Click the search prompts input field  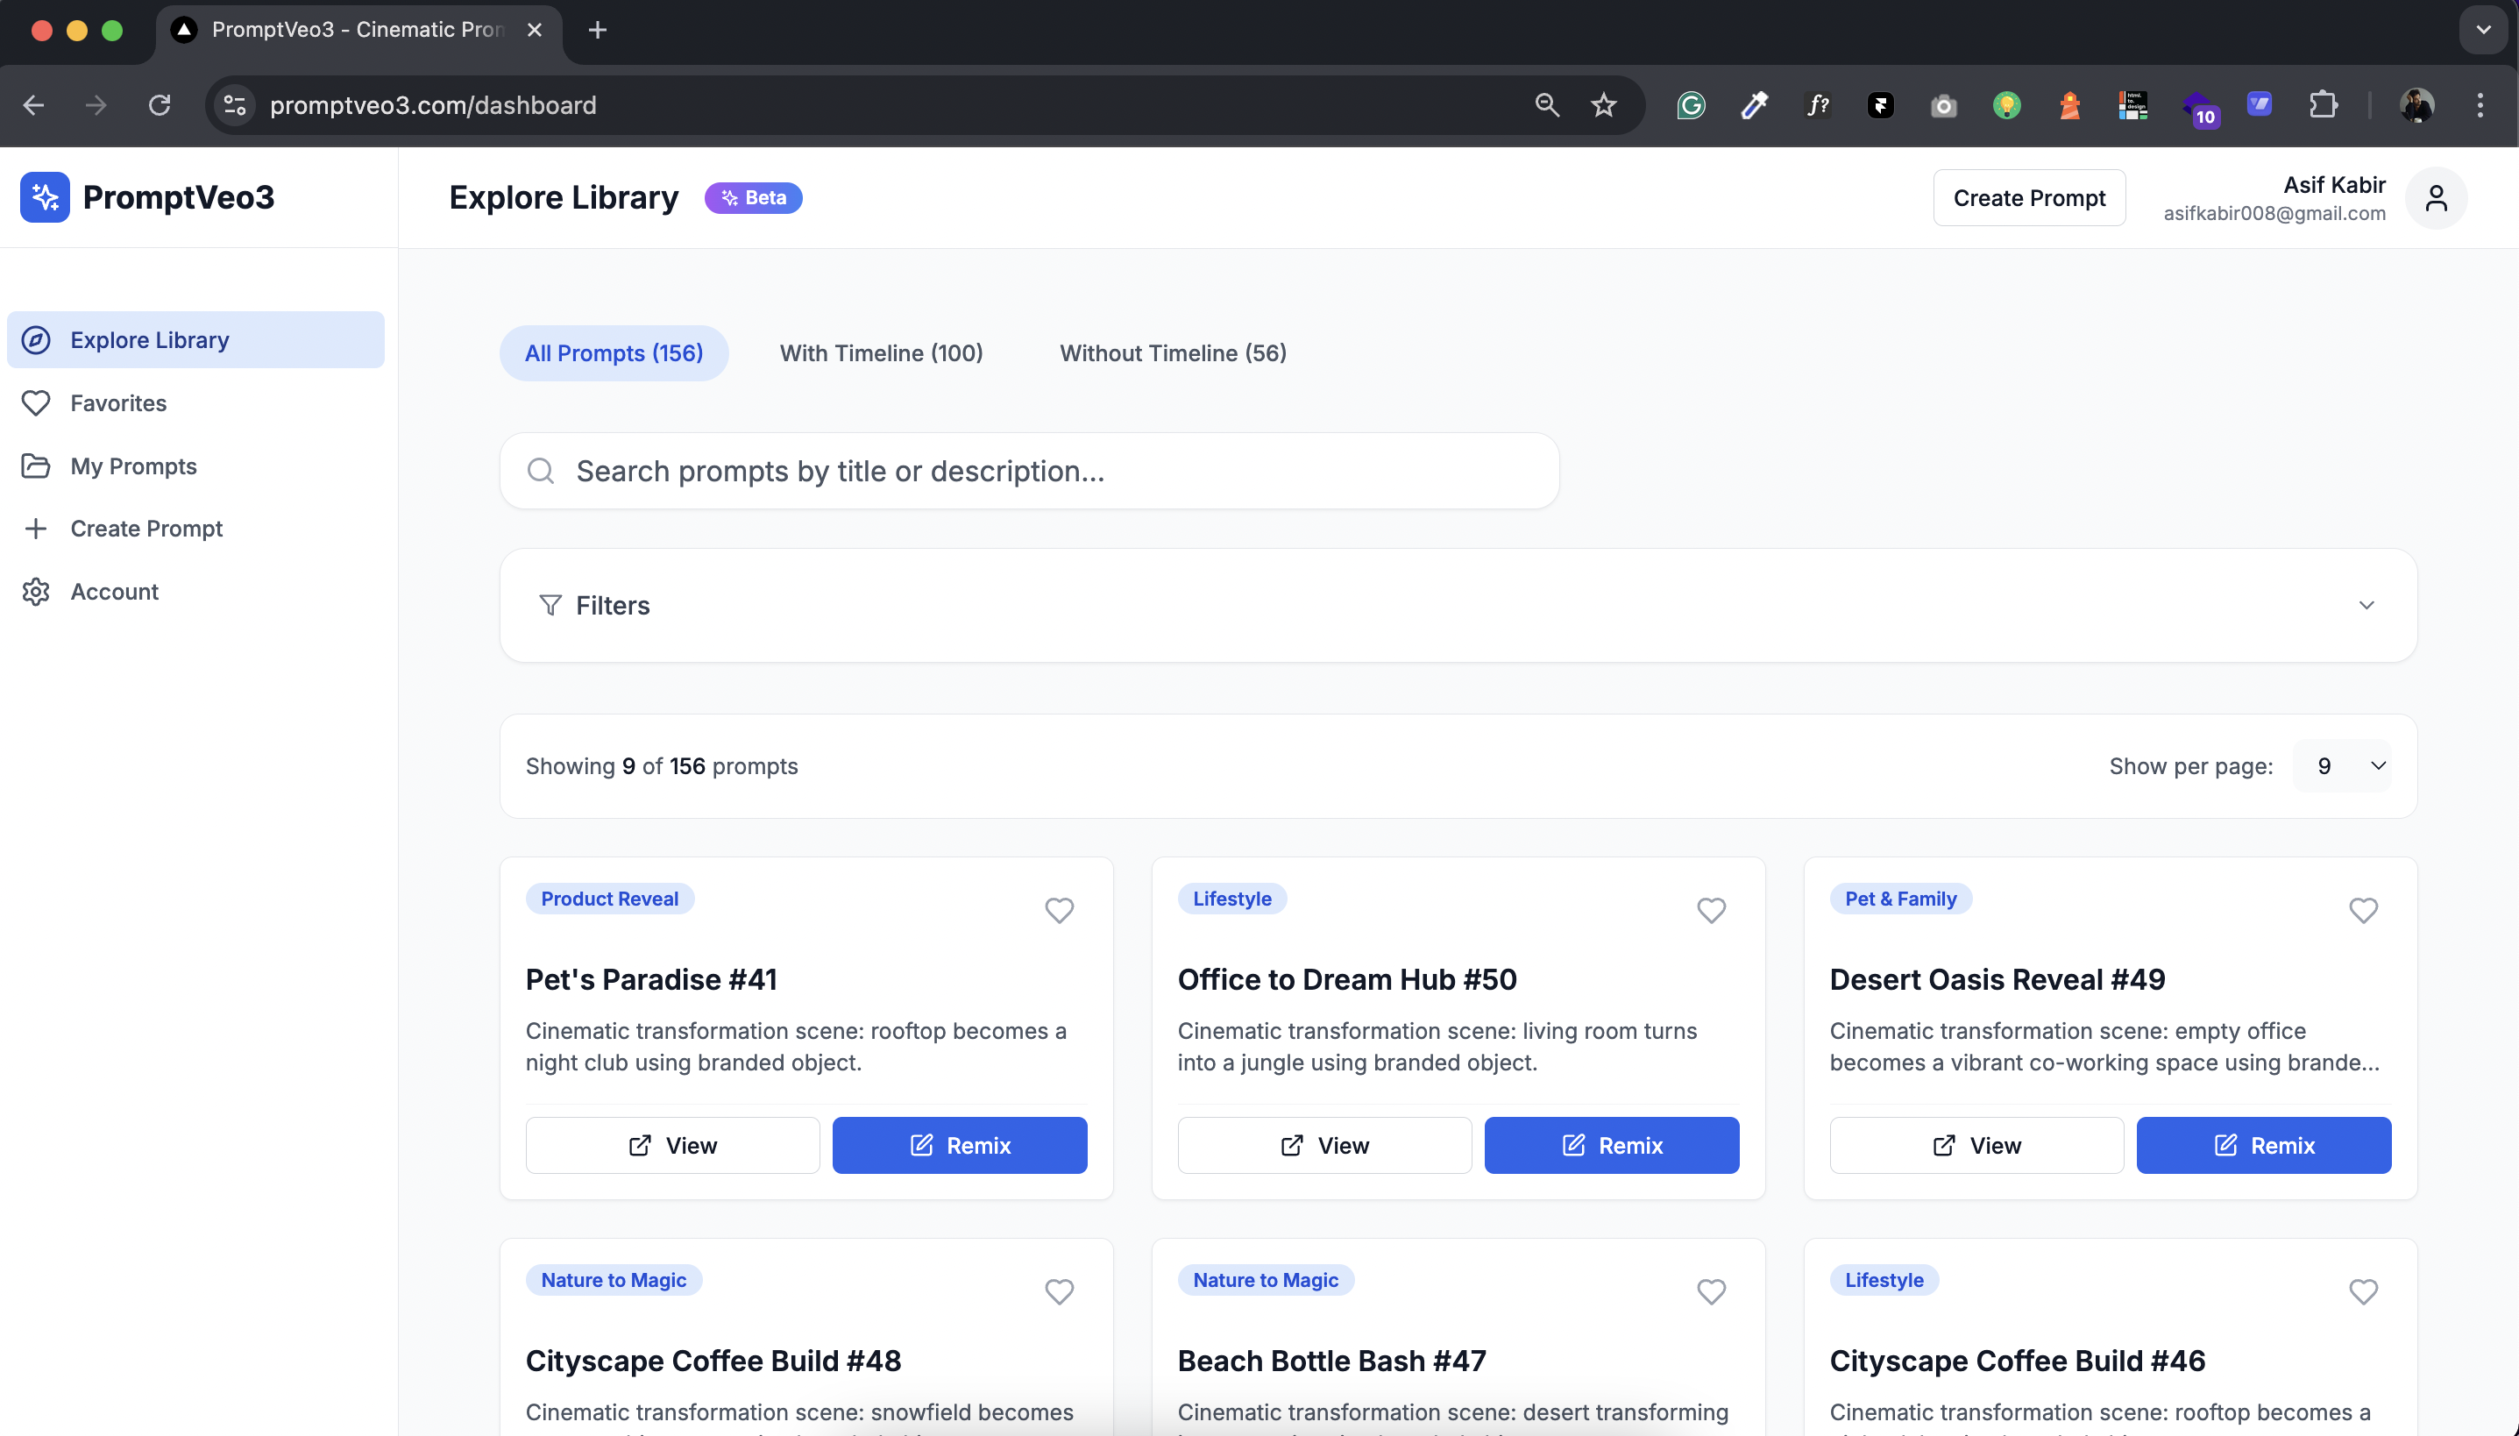1029,472
